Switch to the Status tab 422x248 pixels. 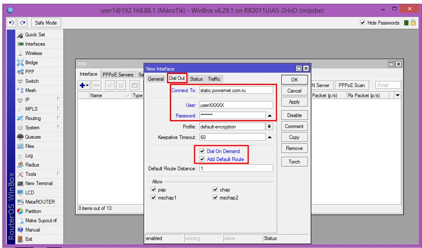(x=196, y=79)
